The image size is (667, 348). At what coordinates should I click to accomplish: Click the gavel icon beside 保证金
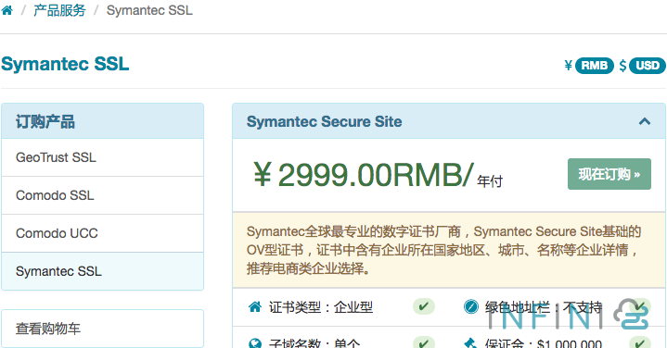click(x=471, y=343)
